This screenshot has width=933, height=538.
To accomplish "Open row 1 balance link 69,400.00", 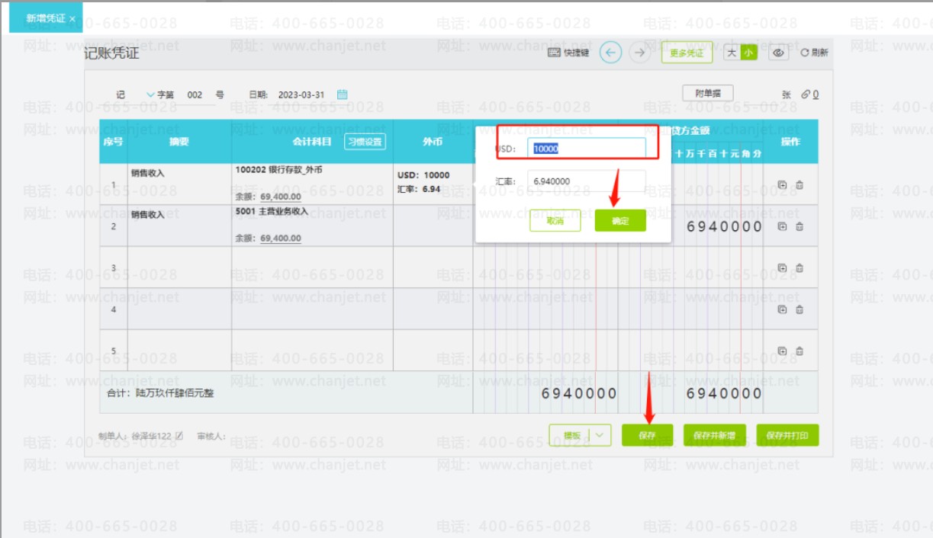I will pos(280,197).
